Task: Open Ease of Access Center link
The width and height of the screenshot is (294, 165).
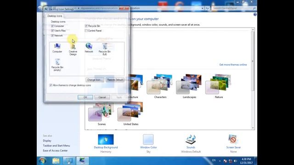Action: [x=55, y=151]
